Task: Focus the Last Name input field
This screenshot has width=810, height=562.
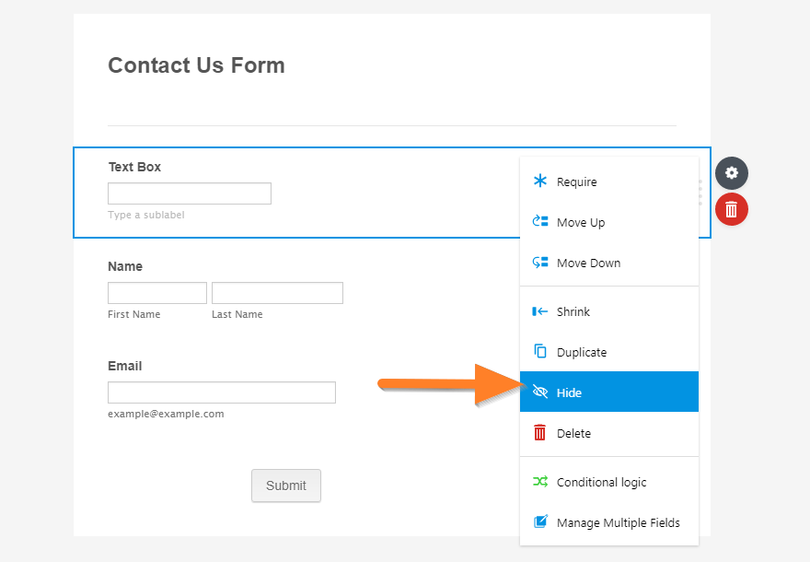Action: 277,293
